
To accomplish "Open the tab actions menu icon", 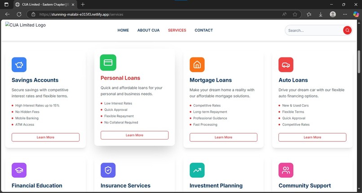I will (x=6, y=4).
